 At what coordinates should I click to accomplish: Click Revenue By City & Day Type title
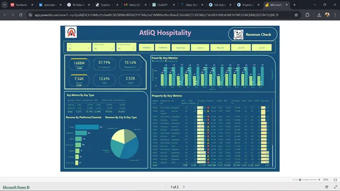click(121, 117)
